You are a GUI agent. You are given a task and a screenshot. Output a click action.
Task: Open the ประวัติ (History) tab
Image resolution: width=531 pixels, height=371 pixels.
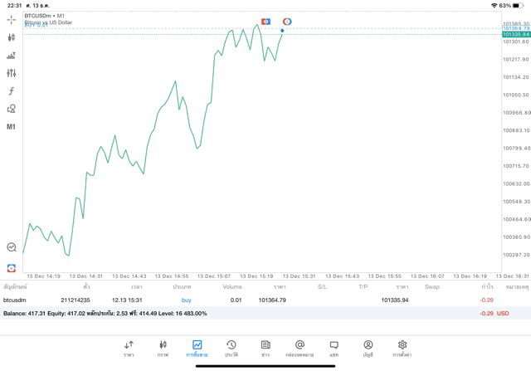pyautogui.click(x=231, y=348)
